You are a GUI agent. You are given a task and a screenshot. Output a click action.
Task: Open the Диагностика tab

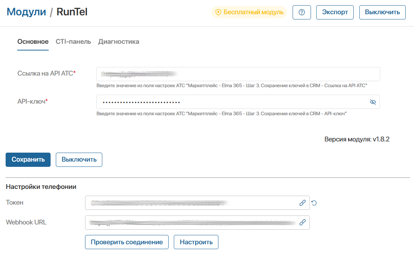point(118,42)
